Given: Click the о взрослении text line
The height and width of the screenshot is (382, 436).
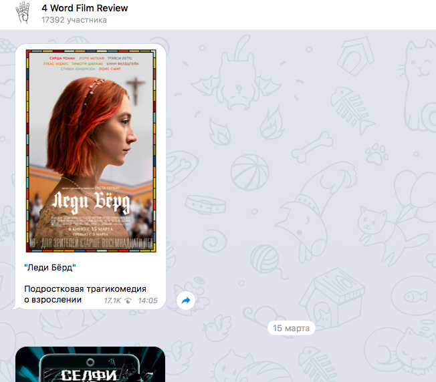Looking at the screenshot, I should pos(53,300).
